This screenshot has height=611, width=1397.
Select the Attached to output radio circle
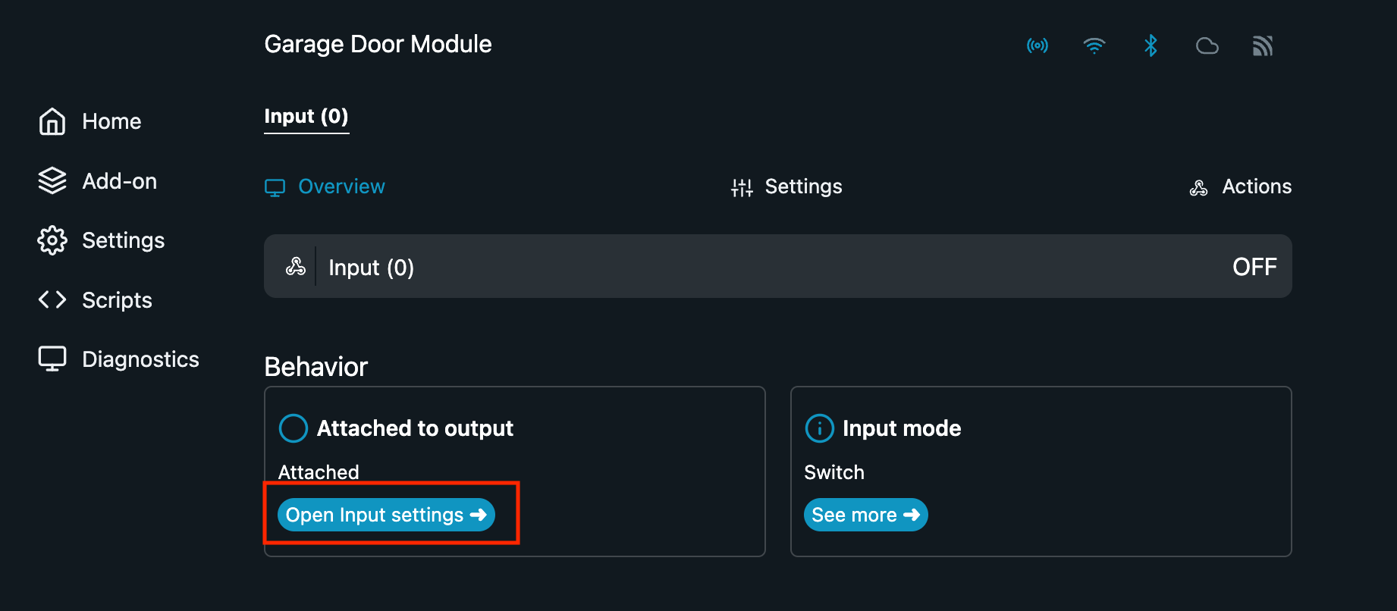[x=294, y=428]
